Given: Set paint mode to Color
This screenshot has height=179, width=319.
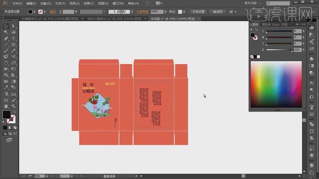Looking at the screenshot, I should pos(5,128).
